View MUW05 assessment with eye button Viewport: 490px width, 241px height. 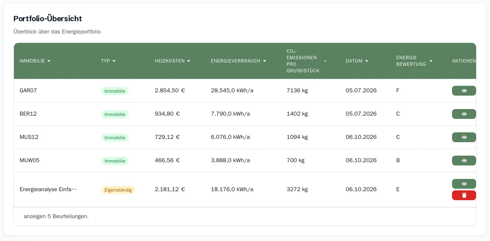pos(464,161)
